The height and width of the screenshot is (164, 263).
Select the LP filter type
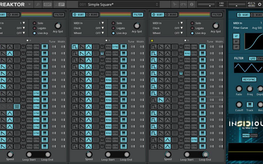click(x=236, y=36)
